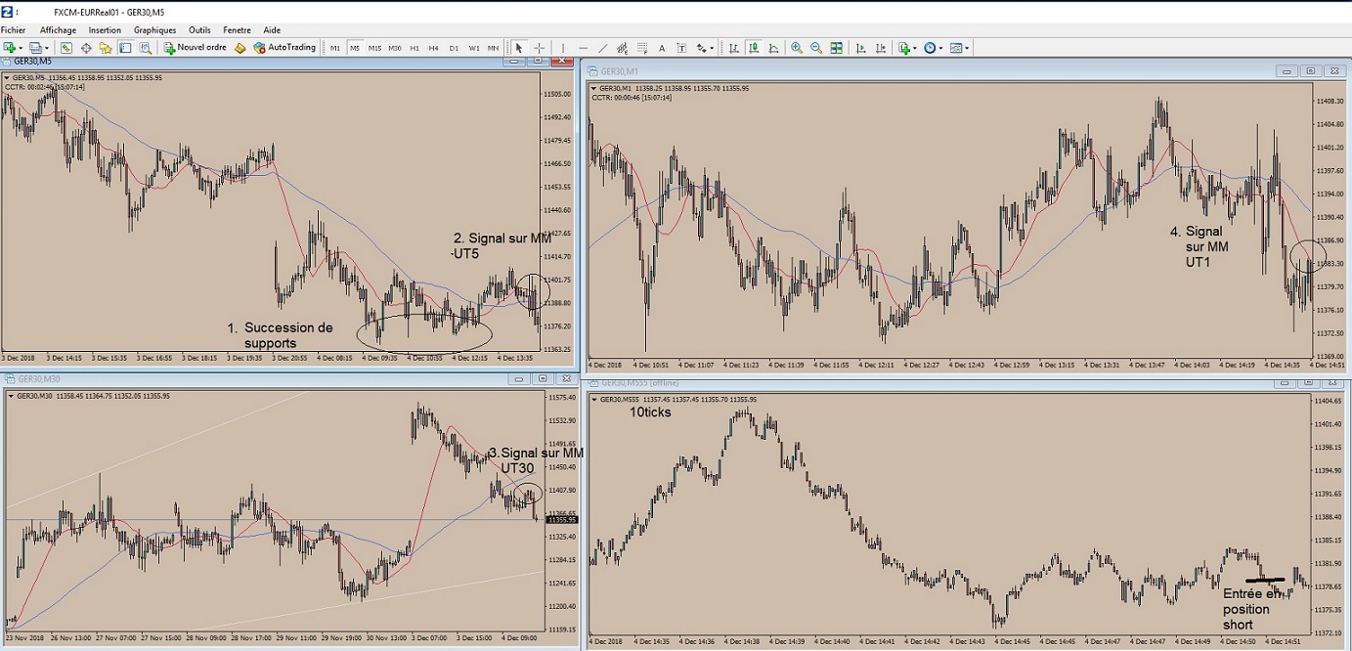The image size is (1352, 651).
Task: Expand the new chart dropdown arrow
Action: click(x=22, y=48)
